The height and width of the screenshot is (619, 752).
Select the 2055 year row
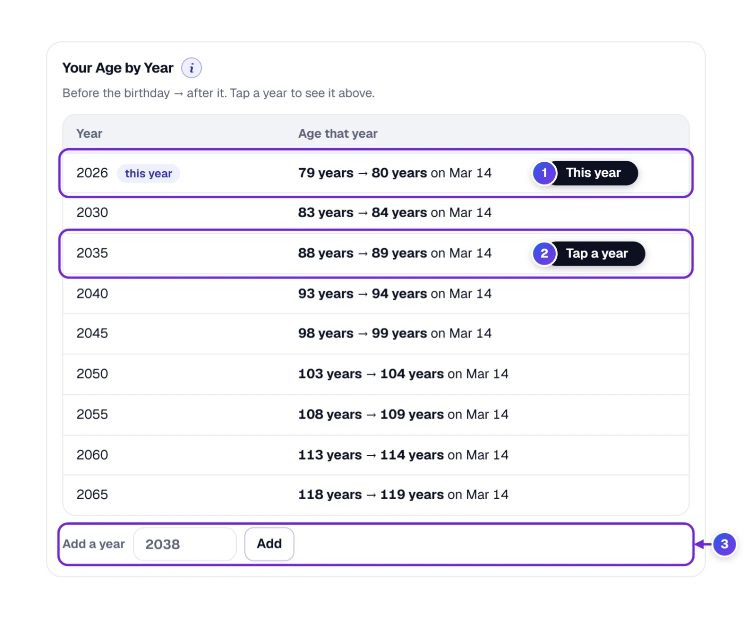click(x=376, y=414)
